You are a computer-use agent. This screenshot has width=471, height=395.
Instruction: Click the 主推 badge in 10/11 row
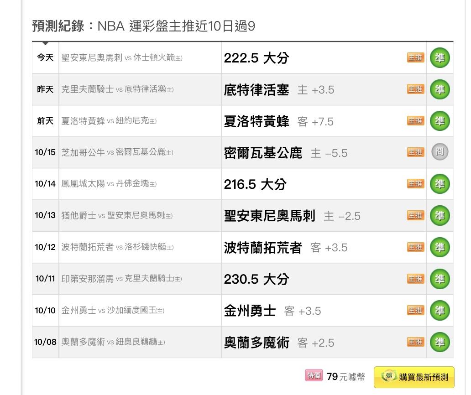(416, 279)
